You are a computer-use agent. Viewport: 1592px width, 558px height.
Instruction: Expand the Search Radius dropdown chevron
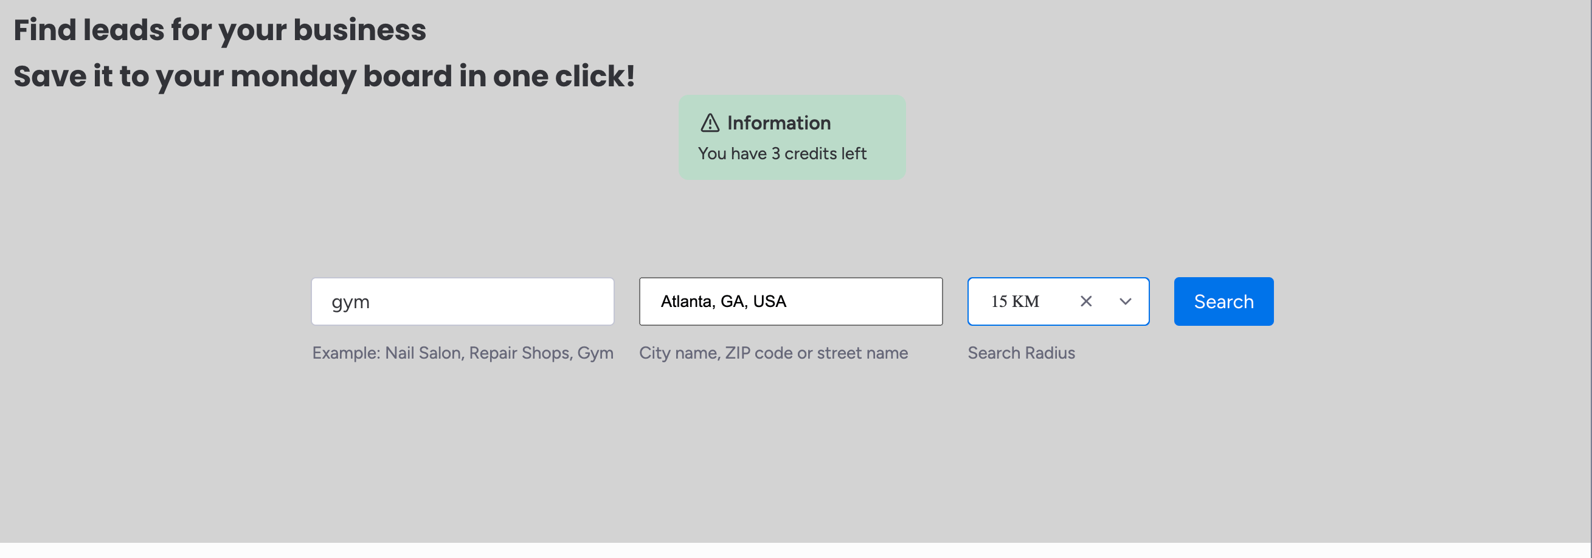(1125, 301)
